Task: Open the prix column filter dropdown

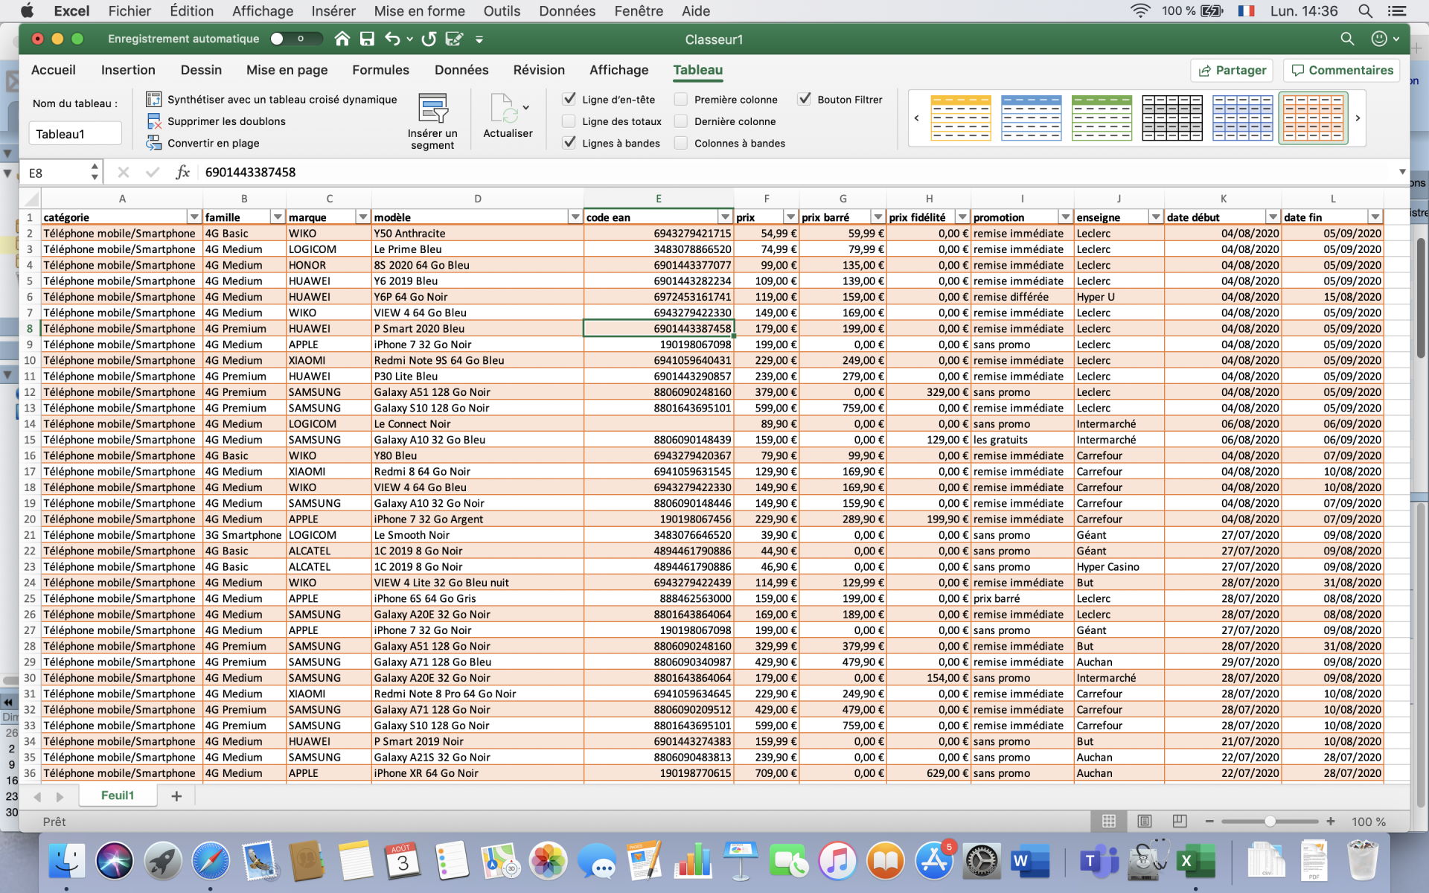Action: click(x=790, y=217)
